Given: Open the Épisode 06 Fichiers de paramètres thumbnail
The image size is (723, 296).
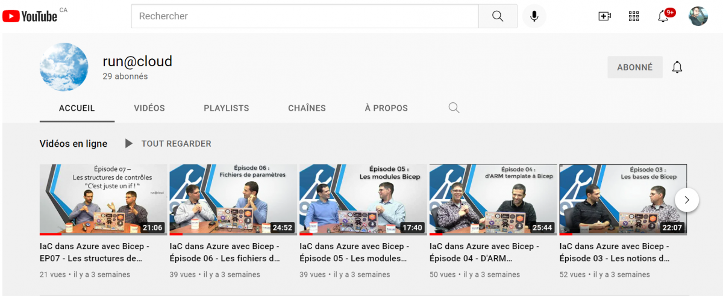Looking at the screenshot, I should (x=234, y=200).
